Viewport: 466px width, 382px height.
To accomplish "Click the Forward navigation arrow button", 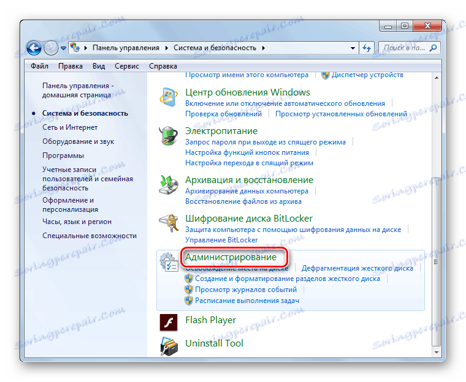I will tap(51, 48).
